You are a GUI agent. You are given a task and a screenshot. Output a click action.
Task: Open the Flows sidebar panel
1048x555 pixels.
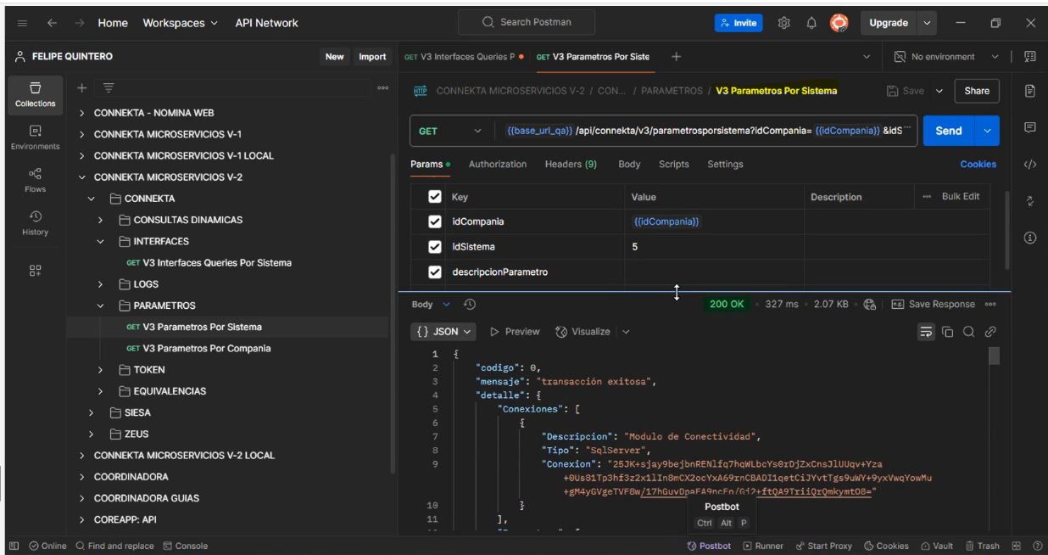pos(35,180)
